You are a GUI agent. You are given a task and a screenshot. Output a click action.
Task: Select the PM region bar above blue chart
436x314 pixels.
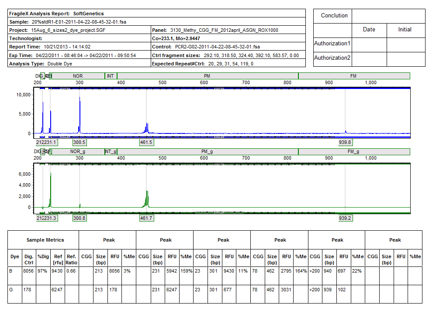(x=208, y=76)
